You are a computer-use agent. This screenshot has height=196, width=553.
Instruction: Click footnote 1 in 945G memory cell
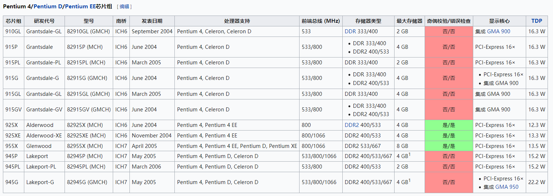tap(409, 181)
